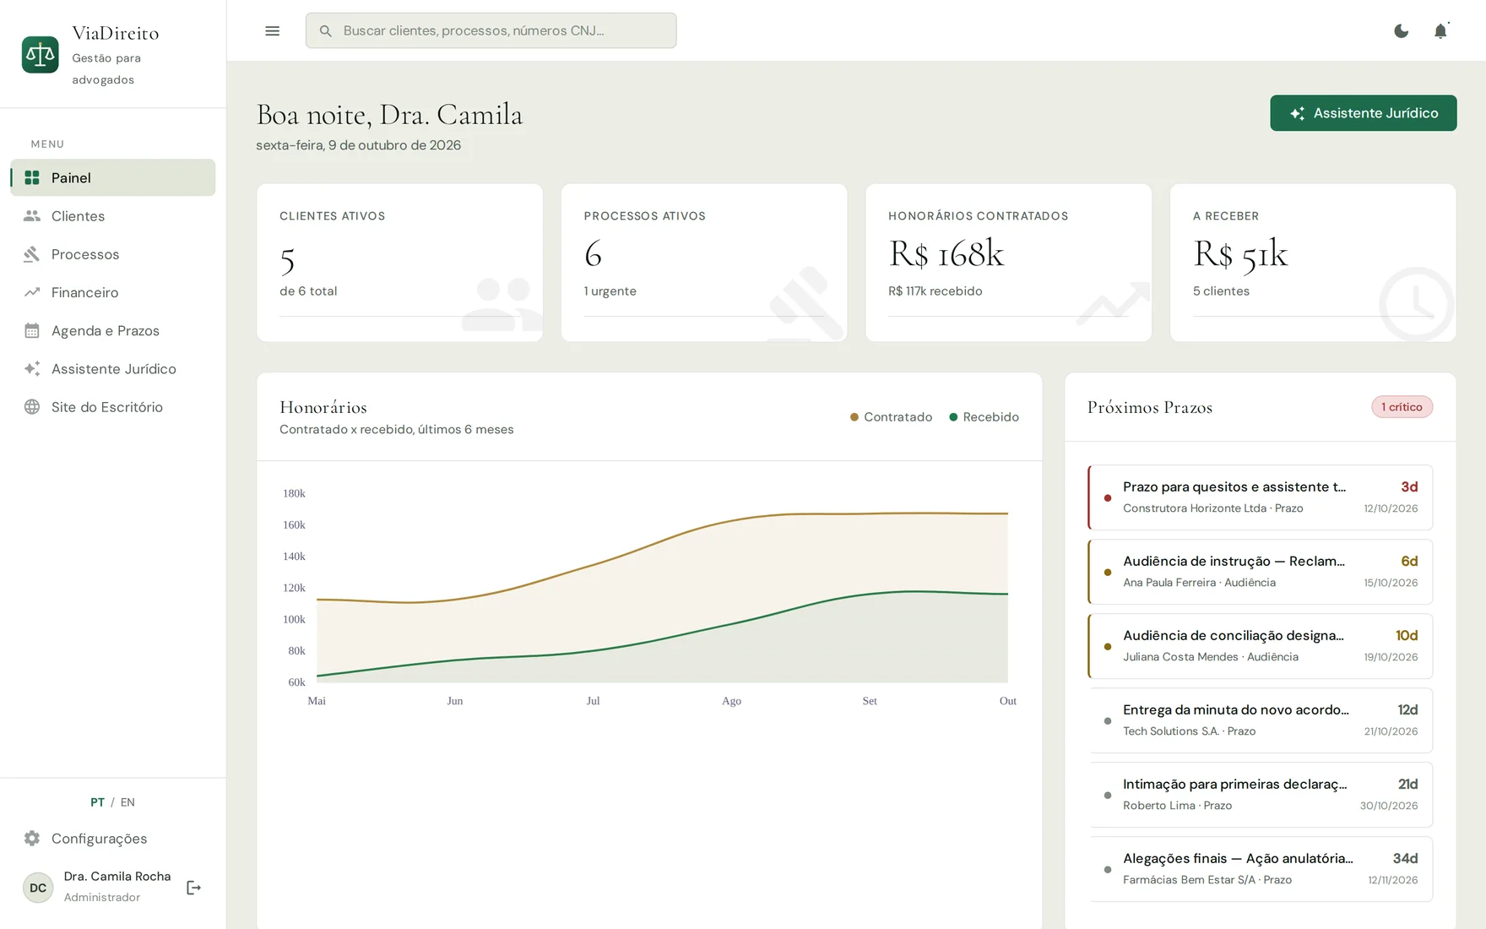Viewport: 1486px width, 929px height.
Task: Click the ViaDireito scales logo icon
Action: tap(41, 55)
